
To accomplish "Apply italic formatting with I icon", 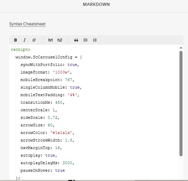I will [x=25, y=40].
